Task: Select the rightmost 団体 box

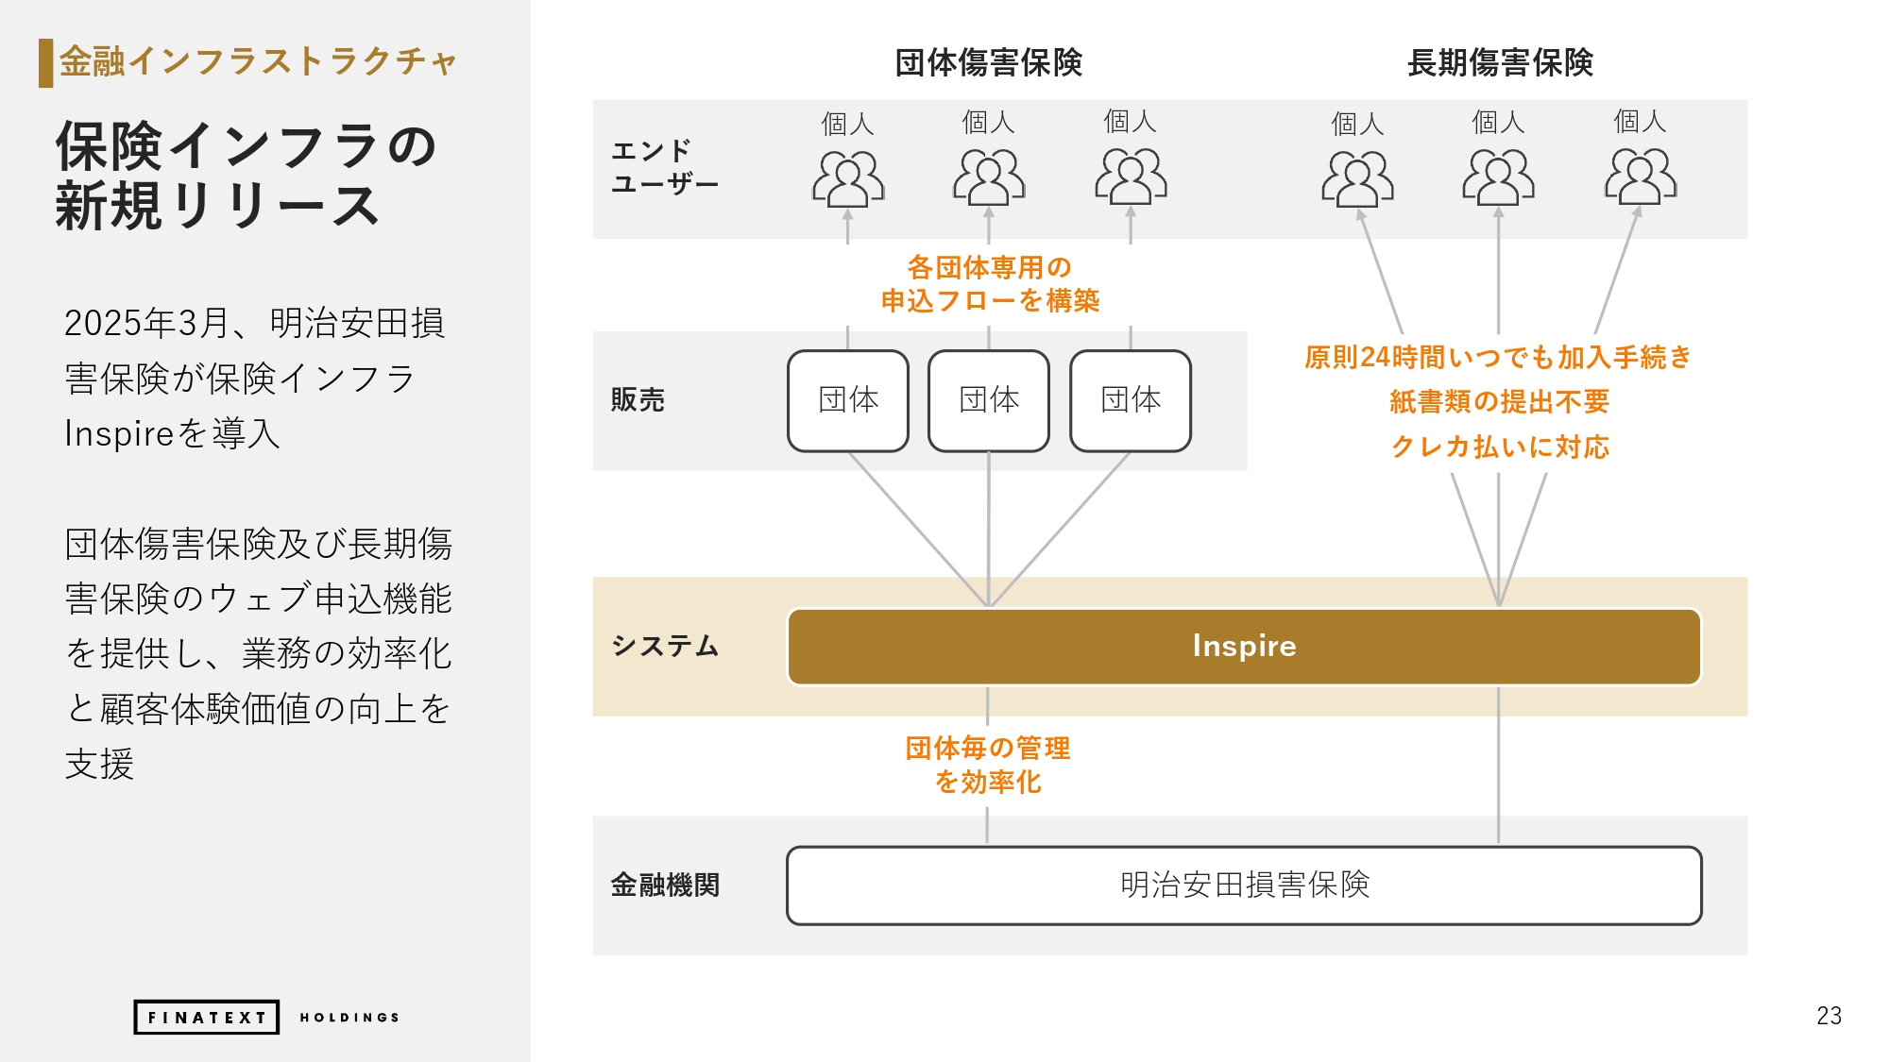Action: point(1131,400)
